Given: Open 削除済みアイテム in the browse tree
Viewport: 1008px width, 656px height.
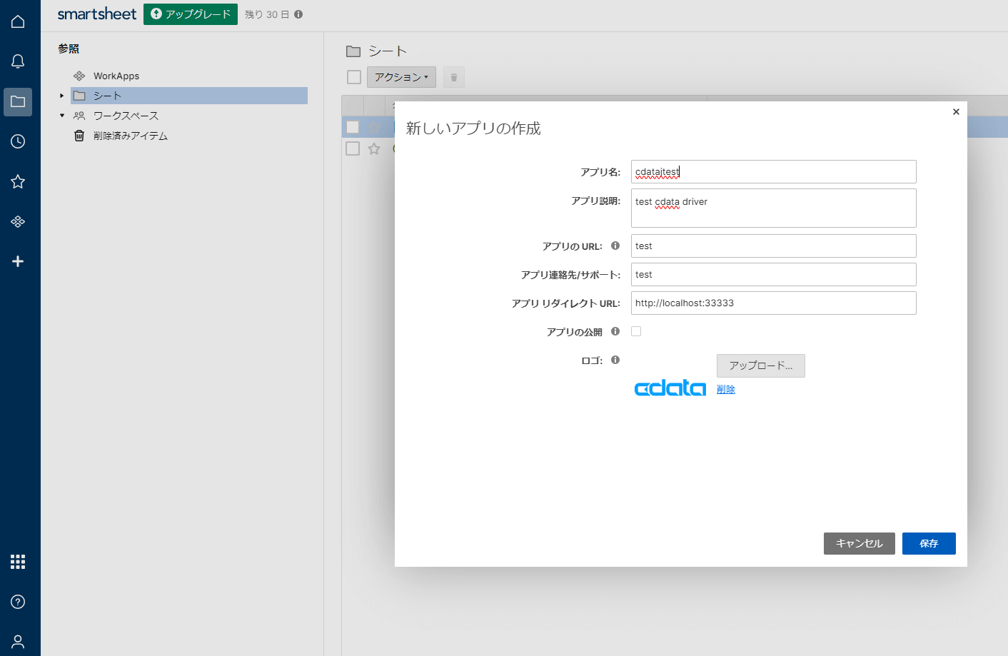Looking at the screenshot, I should pos(131,136).
